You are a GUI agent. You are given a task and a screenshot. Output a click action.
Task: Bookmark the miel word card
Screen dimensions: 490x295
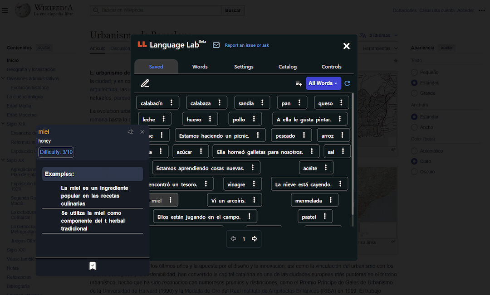click(x=93, y=266)
